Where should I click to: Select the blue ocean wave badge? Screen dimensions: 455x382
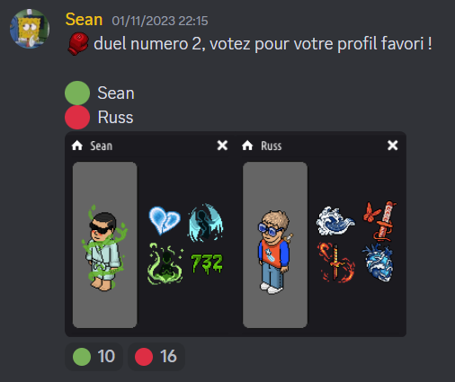tap(335, 221)
